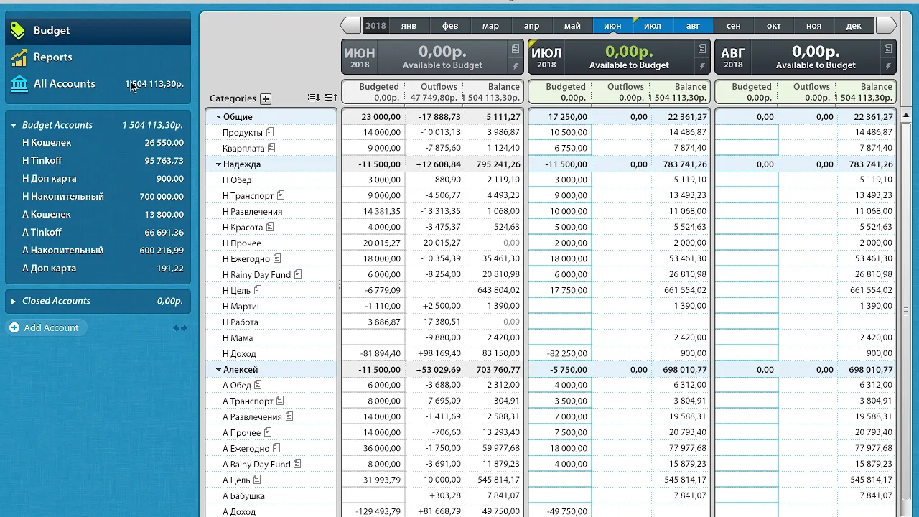Screen dimensions: 919x517
Task: Click the 2018 year label in month bar
Action: (x=375, y=26)
